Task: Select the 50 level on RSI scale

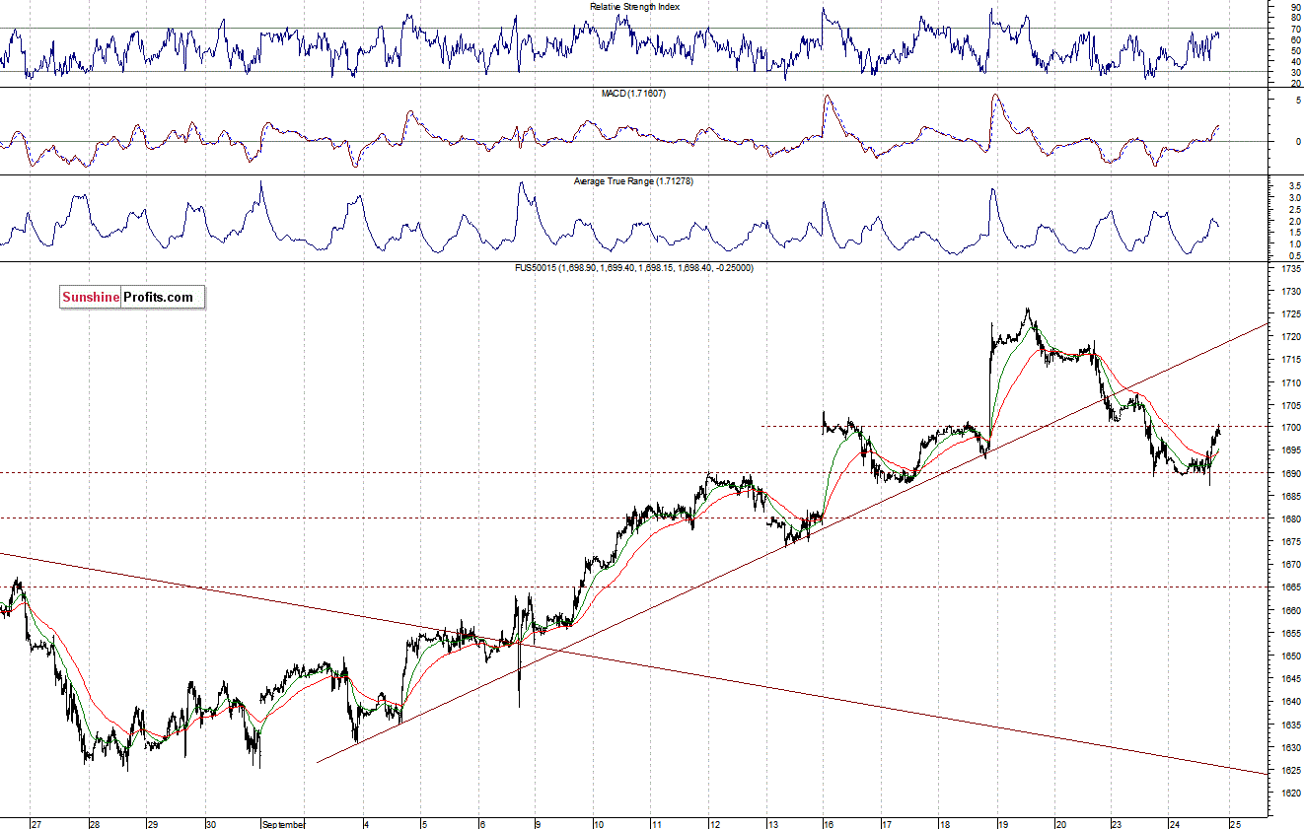Action: pos(1295,50)
